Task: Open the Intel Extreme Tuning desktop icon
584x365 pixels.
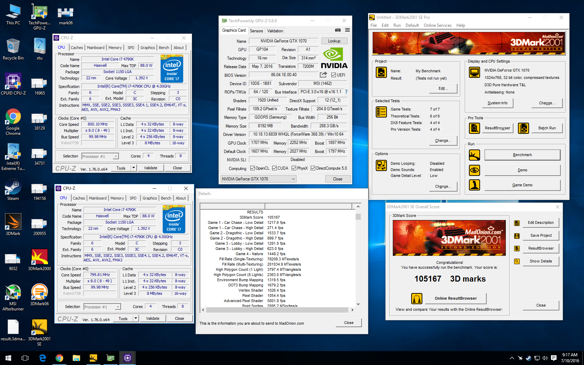Action: [13, 157]
